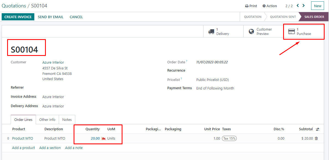Image resolution: width=329 pixels, height=160 pixels.
Task: Click the Product MTO description cell
Action: (x=55, y=139)
